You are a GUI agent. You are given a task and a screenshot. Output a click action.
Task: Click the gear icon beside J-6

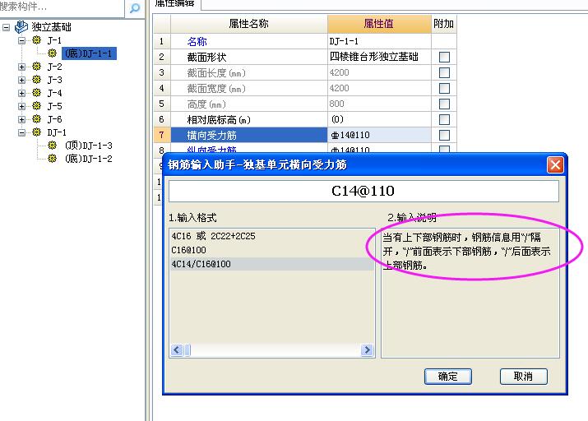[x=36, y=119]
